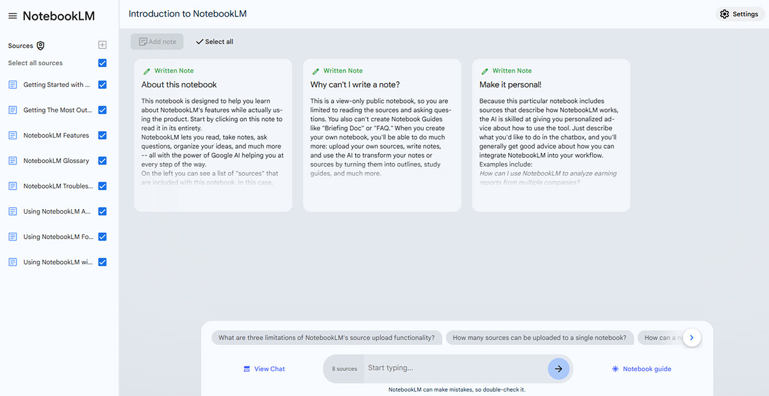The image size is (769, 396).
Task: Click pencil icon on About this notebook note
Action: click(x=147, y=71)
